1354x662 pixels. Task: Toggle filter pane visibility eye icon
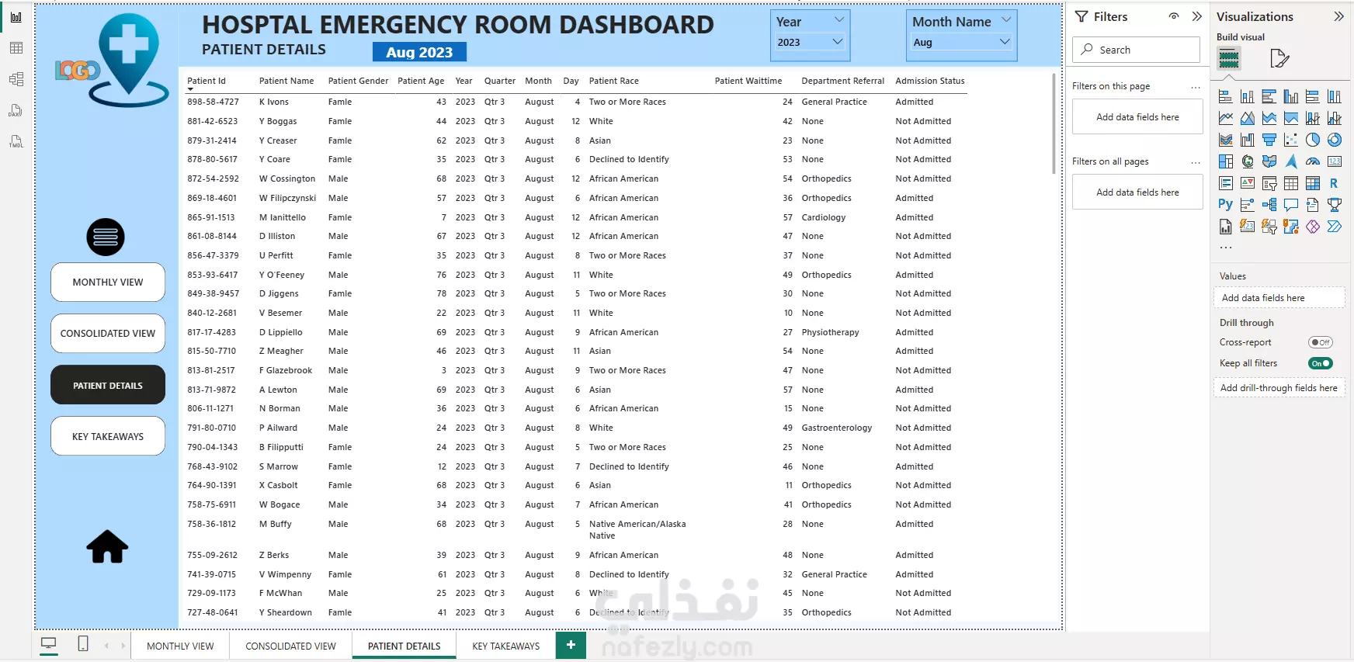1174,16
